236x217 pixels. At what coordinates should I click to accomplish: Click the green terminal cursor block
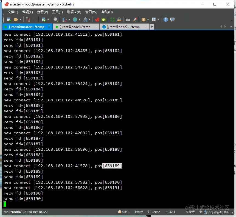[5, 204]
